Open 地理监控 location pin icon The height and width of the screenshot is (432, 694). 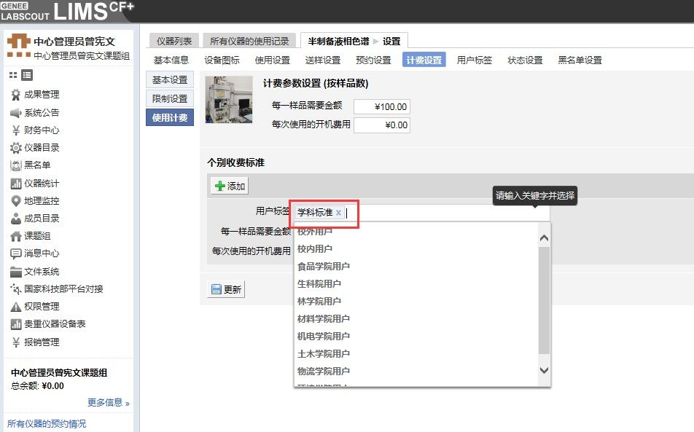[15, 201]
